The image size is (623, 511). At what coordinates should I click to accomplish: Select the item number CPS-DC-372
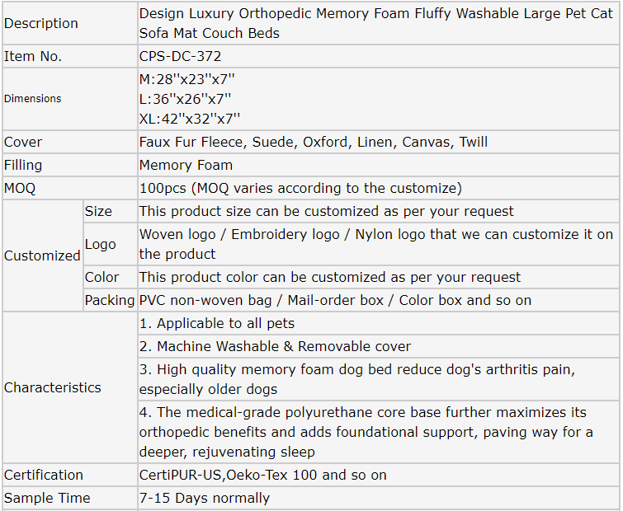tap(180, 56)
